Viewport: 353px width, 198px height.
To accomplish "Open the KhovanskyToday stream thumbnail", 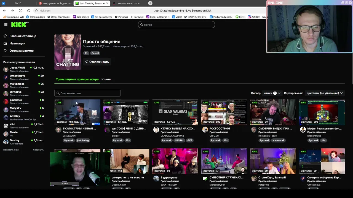I will click(273, 112).
